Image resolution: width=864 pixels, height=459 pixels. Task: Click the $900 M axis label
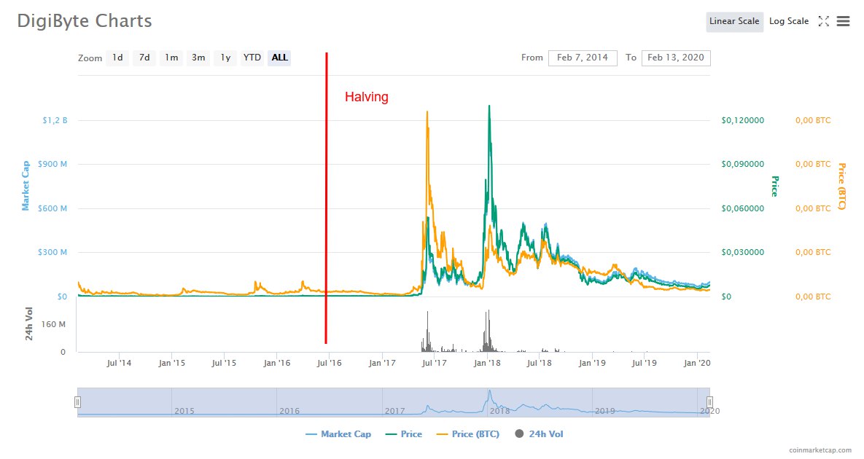[x=52, y=164]
